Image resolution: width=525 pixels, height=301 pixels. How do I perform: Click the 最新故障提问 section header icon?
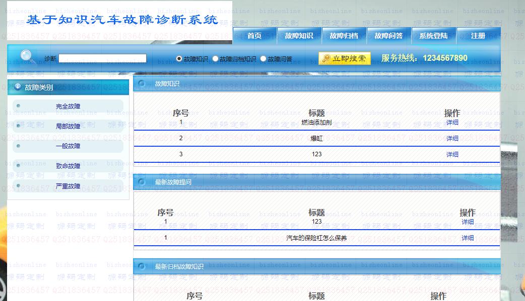pos(142,182)
